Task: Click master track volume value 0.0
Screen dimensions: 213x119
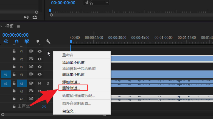Action: point(44,106)
